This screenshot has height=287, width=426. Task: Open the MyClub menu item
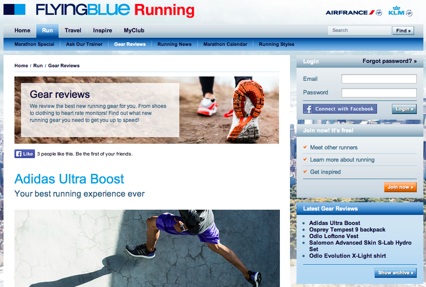point(134,31)
